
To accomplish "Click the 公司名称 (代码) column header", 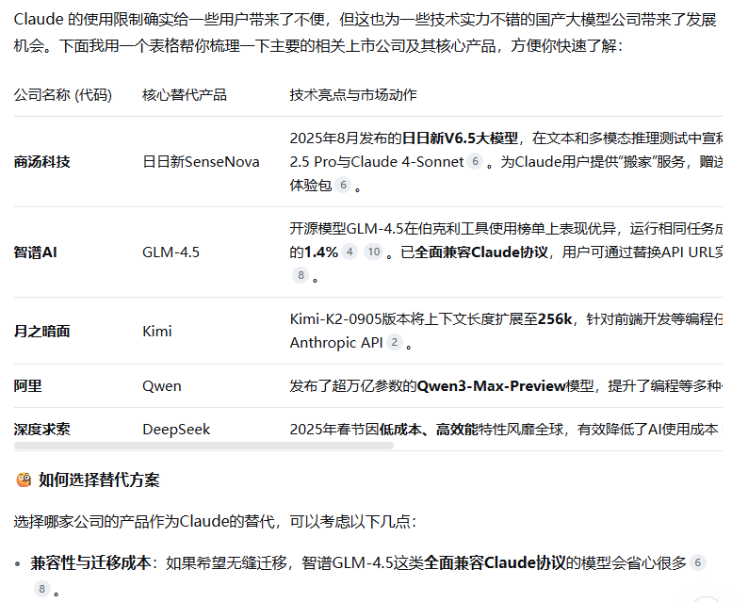I will point(63,95).
